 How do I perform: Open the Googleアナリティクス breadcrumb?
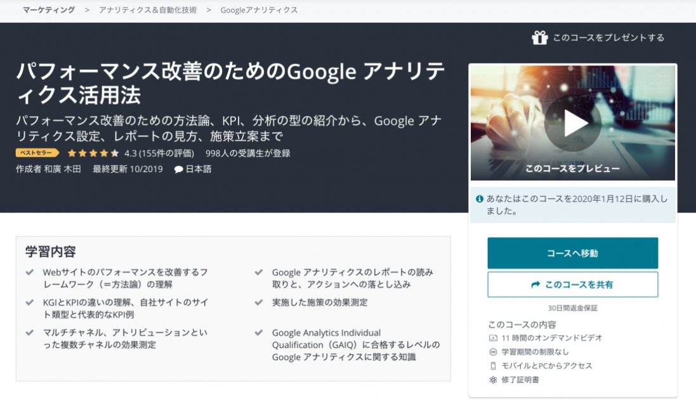click(259, 10)
